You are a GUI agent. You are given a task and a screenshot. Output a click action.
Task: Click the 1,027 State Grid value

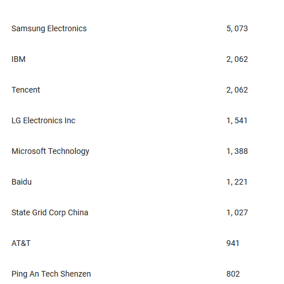click(x=237, y=213)
